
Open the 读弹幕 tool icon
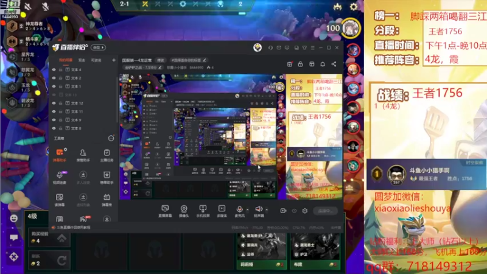(59, 200)
